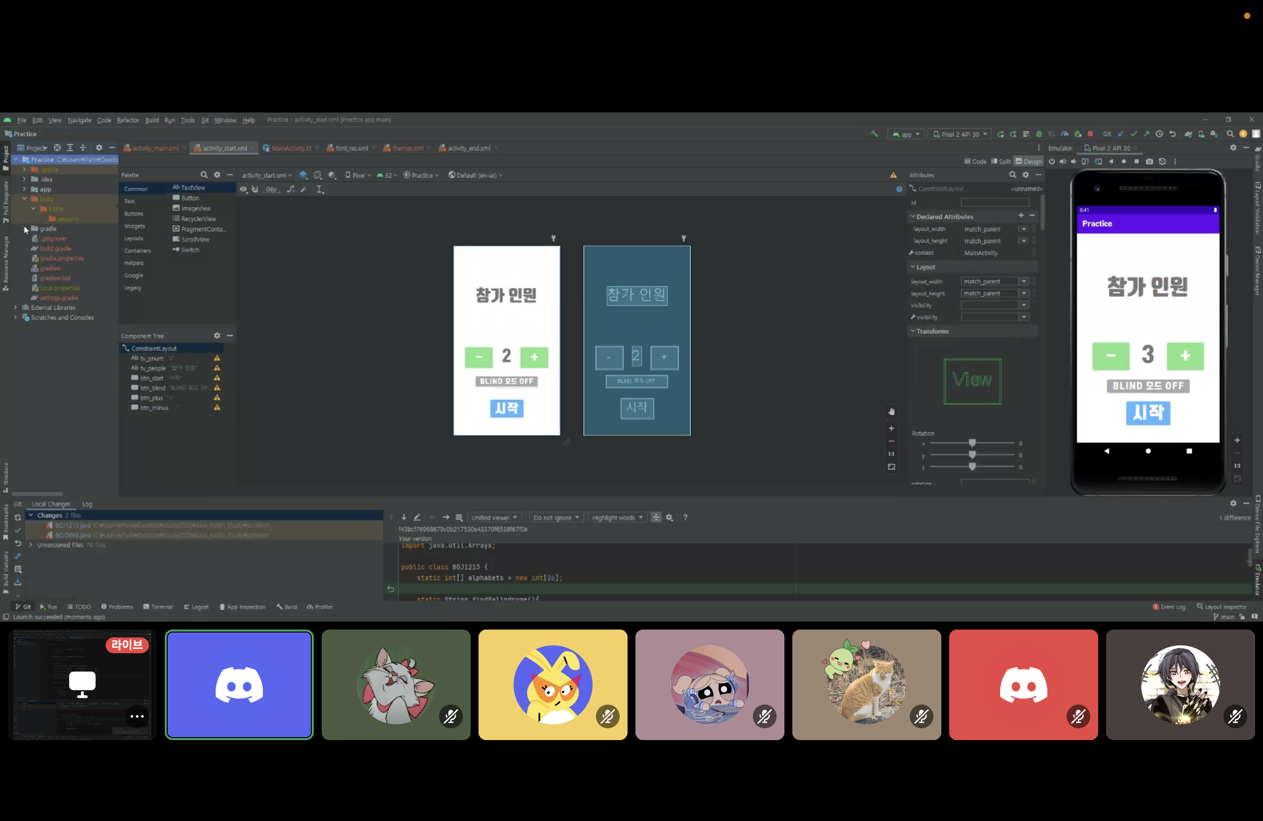The height and width of the screenshot is (821, 1263).
Task: Switch to the activity_end.xml editor tab
Action: 468,148
